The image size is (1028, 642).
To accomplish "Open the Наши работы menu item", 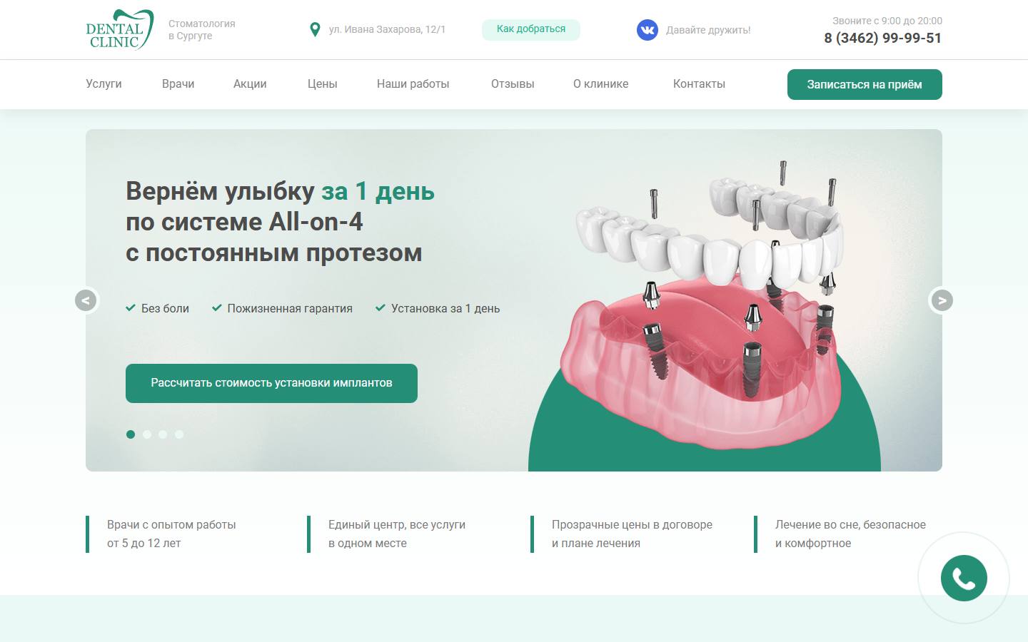I will (413, 84).
